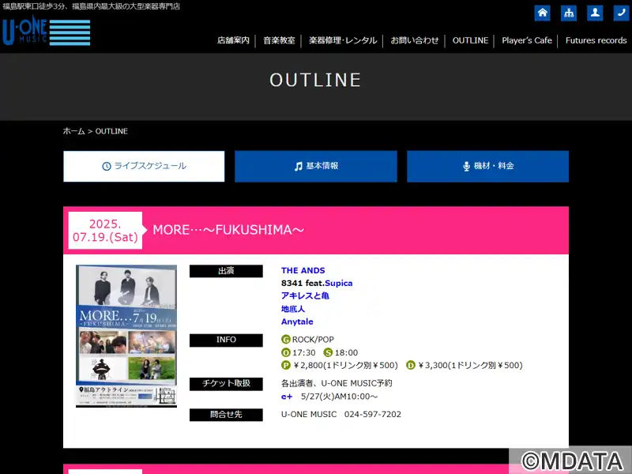
Task: Click the 2025.07.19.(Sat) date badge
Action: (105, 230)
